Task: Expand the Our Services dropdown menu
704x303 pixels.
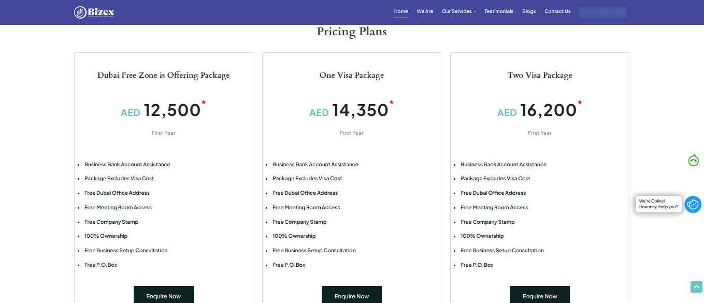Action: point(458,11)
